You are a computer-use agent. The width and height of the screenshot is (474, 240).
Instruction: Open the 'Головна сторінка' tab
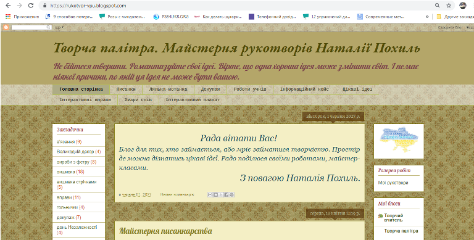coord(81,89)
